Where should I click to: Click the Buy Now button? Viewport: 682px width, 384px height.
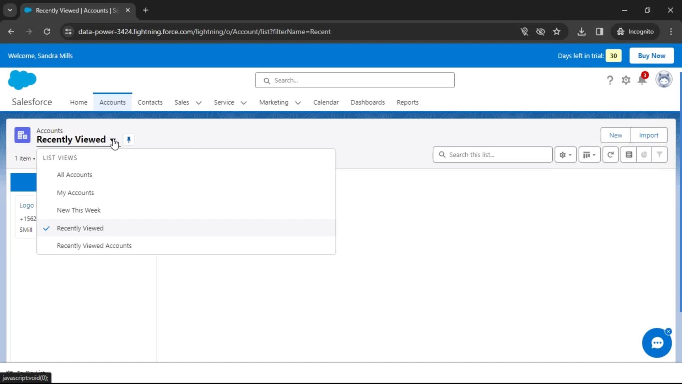[651, 56]
